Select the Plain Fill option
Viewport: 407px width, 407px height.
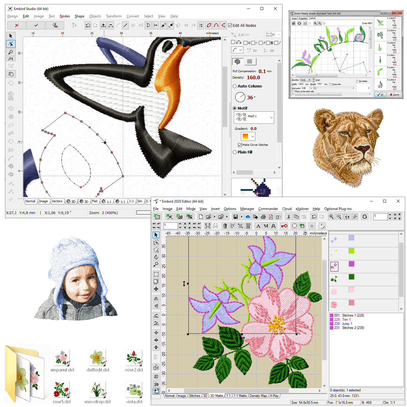[x=235, y=152]
